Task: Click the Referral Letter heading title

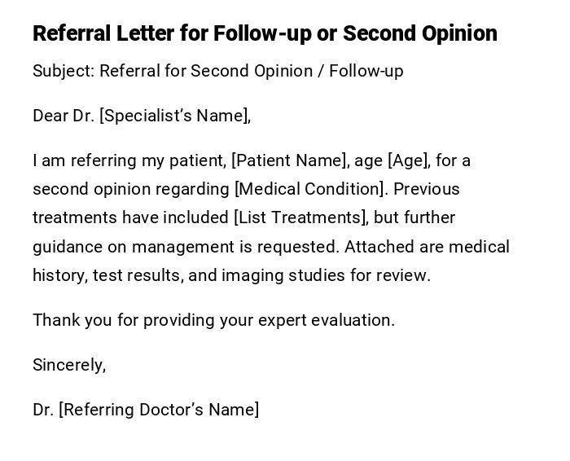Action: [x=265, y=33]
